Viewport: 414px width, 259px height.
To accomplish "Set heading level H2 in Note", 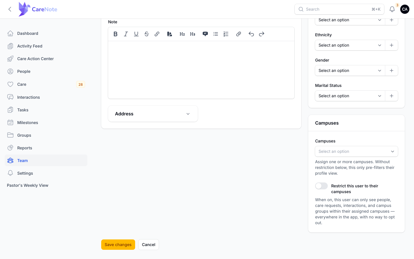I will pos(182,34).
